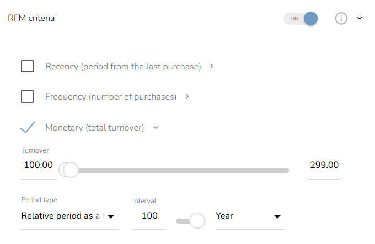The image size is (375, 244).
Task: Turn off the RFM criteria ON switch
Action: tap(301, 18)
